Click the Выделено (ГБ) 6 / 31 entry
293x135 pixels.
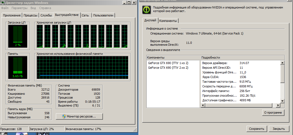click(79, 106)
